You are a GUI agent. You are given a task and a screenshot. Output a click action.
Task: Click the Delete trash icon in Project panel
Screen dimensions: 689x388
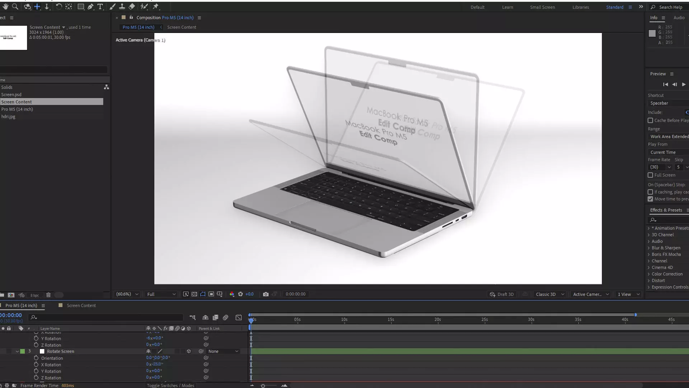click(48, 295)
